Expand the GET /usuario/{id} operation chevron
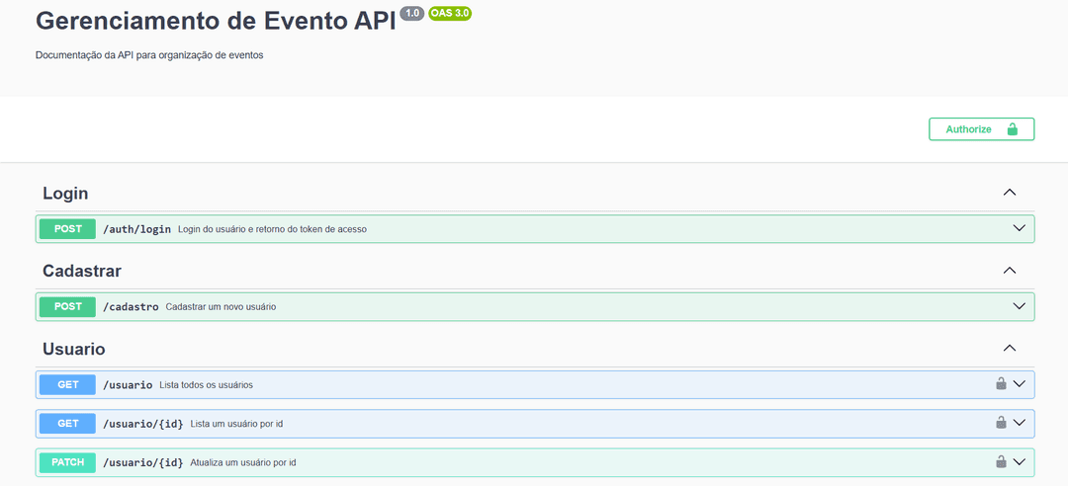Image resolution: width=1068 pixels, height=486 pixels. pos(1019,423)
